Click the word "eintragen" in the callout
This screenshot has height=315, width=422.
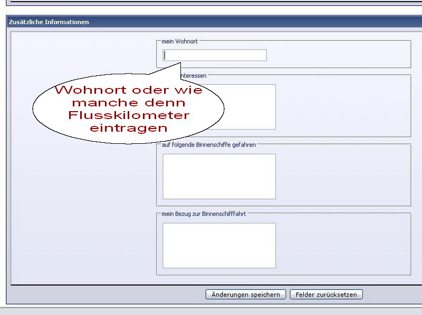(x=129, y=127)
